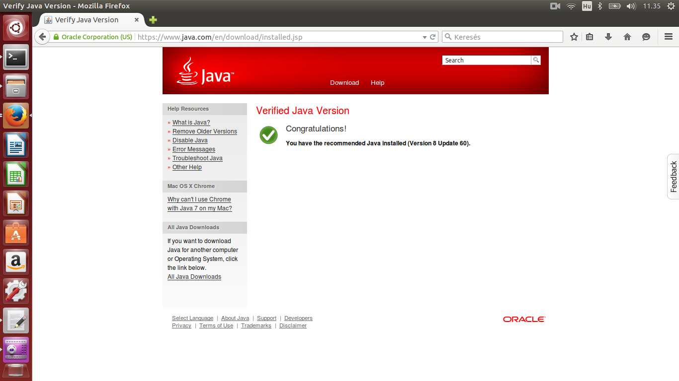Open the Firefox hamburger menu
The width and height of the screenshot is (679, 381).
click(x=669, y=37)
